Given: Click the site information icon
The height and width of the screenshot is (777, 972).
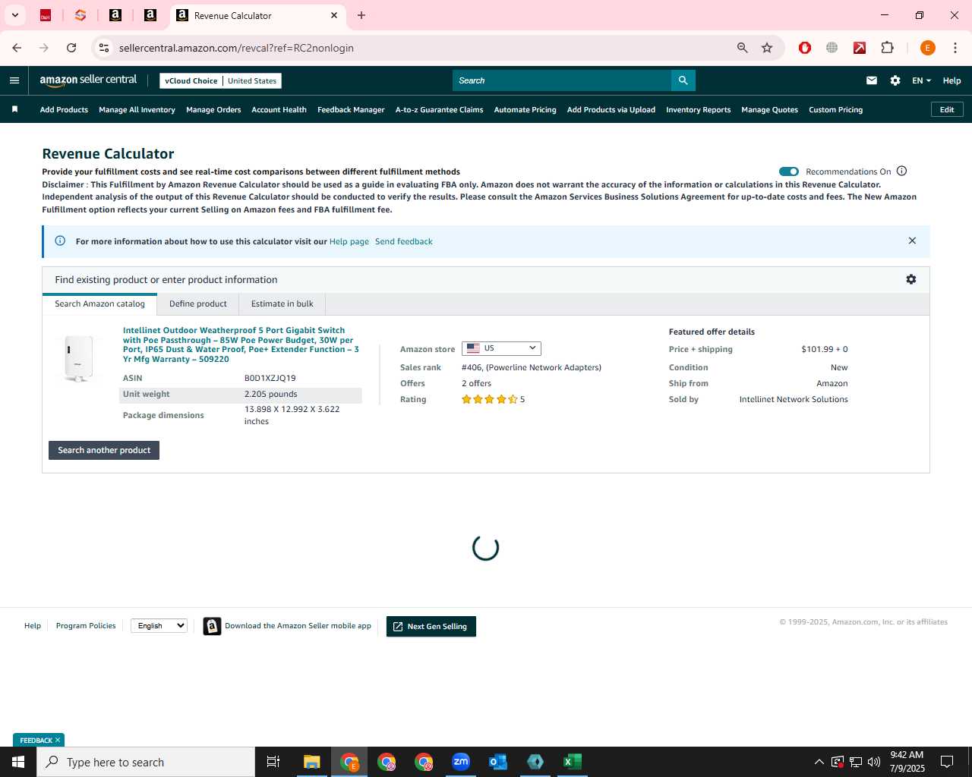Looking at the screenshot, I should point(104,48).
